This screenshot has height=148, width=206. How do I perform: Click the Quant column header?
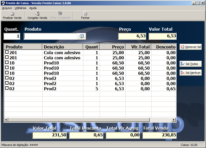(x=91, y=47)
